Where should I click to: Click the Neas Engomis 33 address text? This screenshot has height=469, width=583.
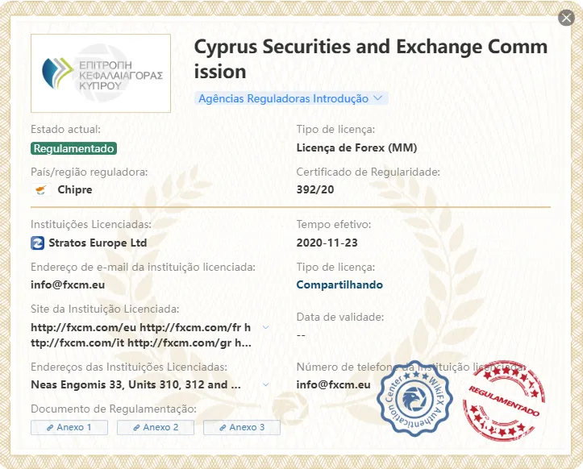135,384
